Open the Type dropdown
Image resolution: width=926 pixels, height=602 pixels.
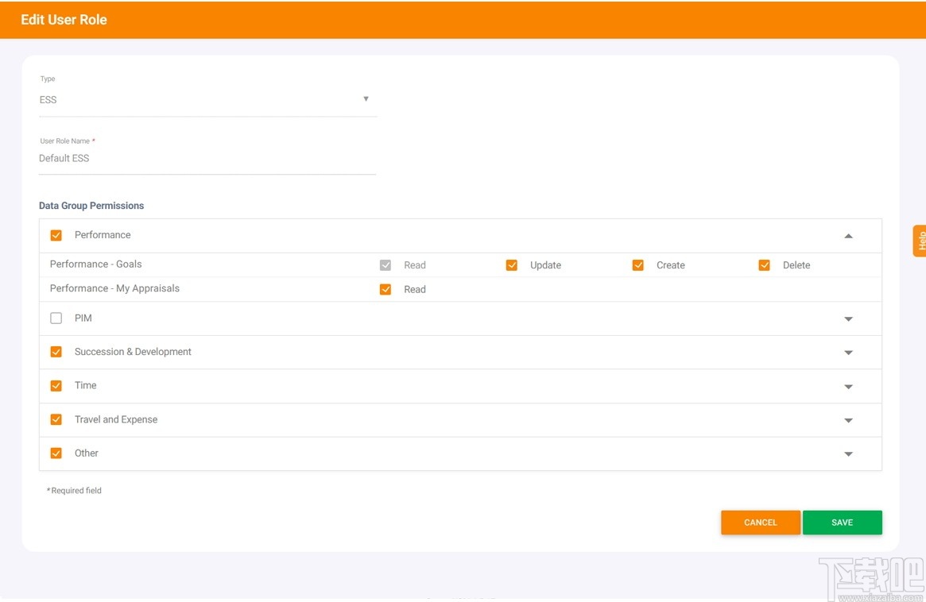click(x=366, y=98)
